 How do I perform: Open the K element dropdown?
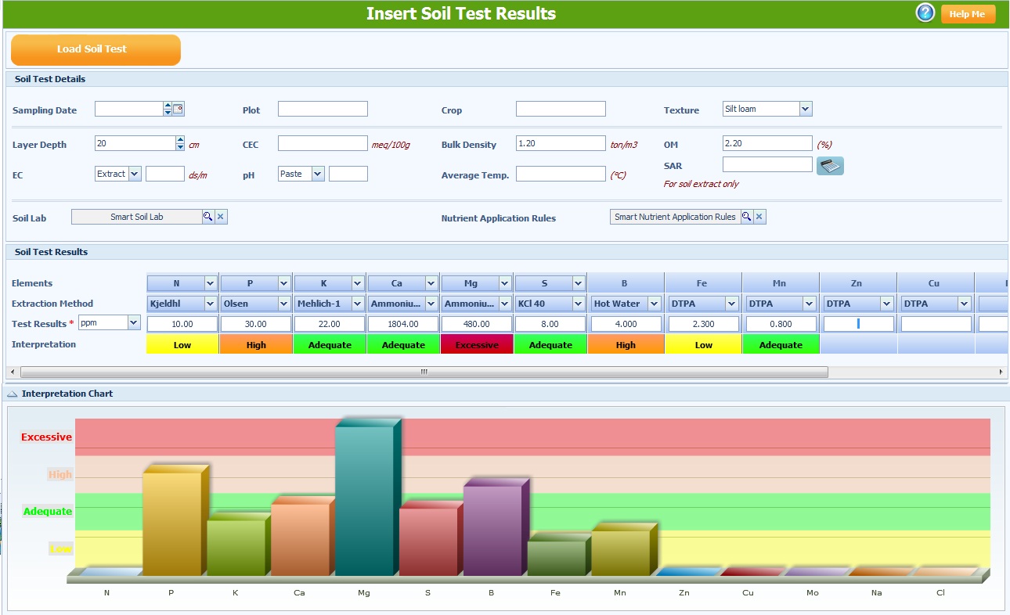357,283
